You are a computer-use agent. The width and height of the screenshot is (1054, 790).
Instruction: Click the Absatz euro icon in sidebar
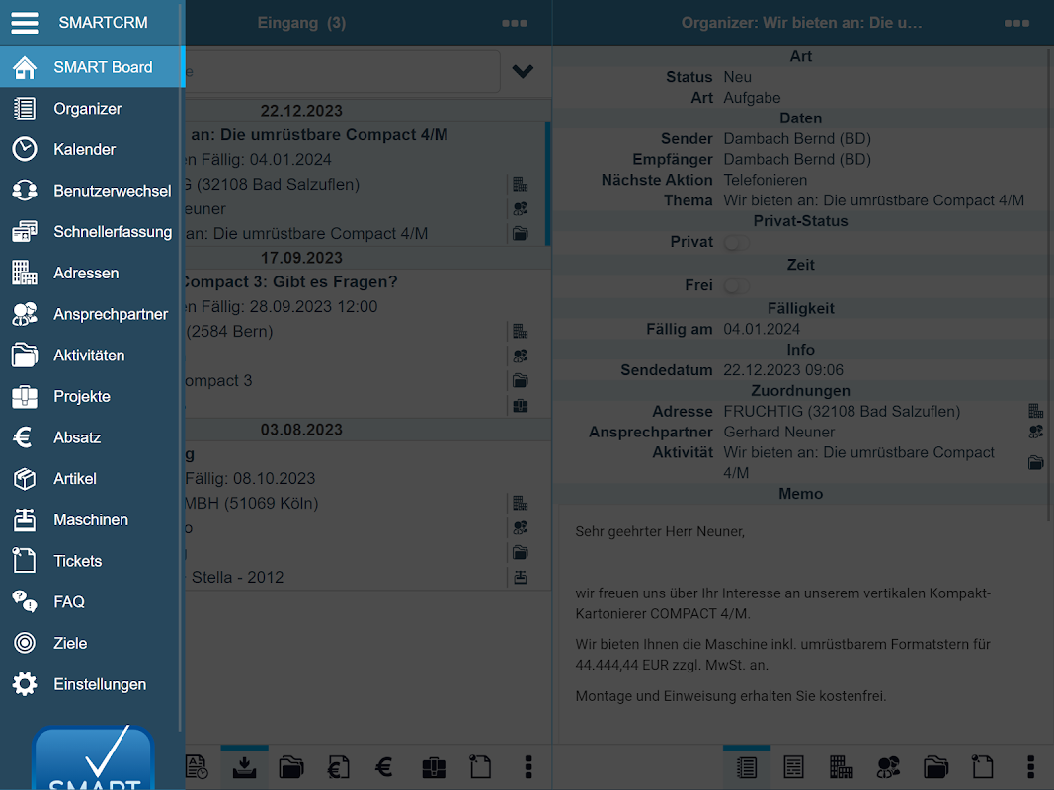click(x=24, y=437)
